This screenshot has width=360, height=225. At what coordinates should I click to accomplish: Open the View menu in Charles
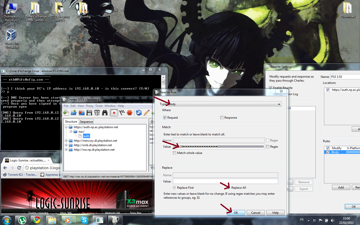click(x=81, y=106)
